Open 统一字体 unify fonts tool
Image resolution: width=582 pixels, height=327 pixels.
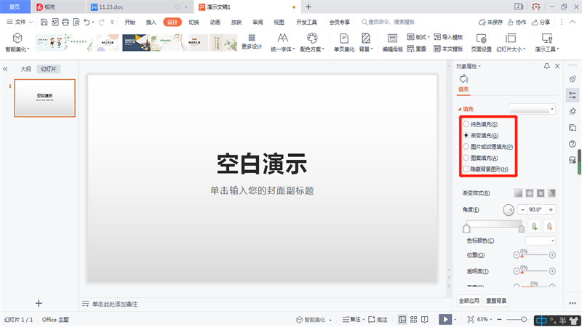click(282, 43)
